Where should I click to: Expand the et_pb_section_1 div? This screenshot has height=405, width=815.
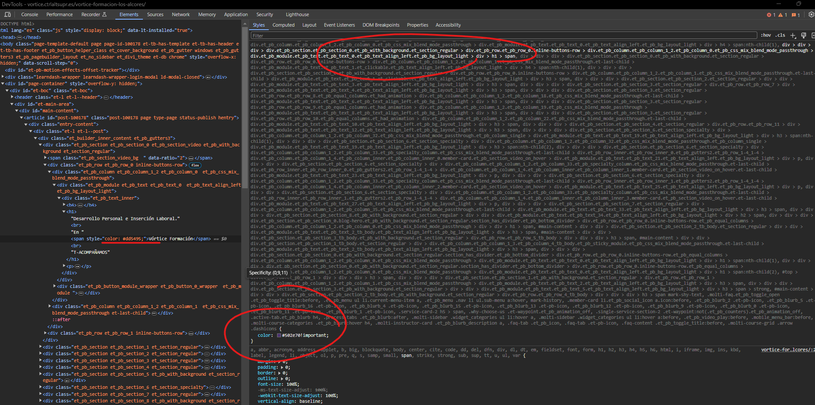point(40,347)
